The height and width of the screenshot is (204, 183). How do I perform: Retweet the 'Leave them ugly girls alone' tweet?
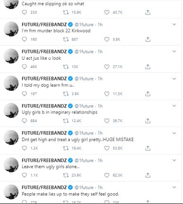(66, 175)
